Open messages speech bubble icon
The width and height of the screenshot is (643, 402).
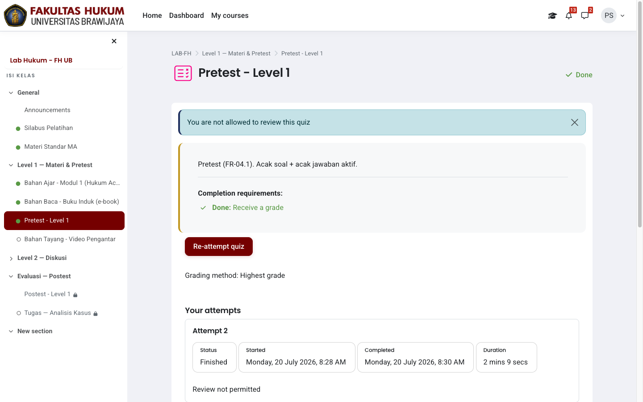[x=585, y=16]
